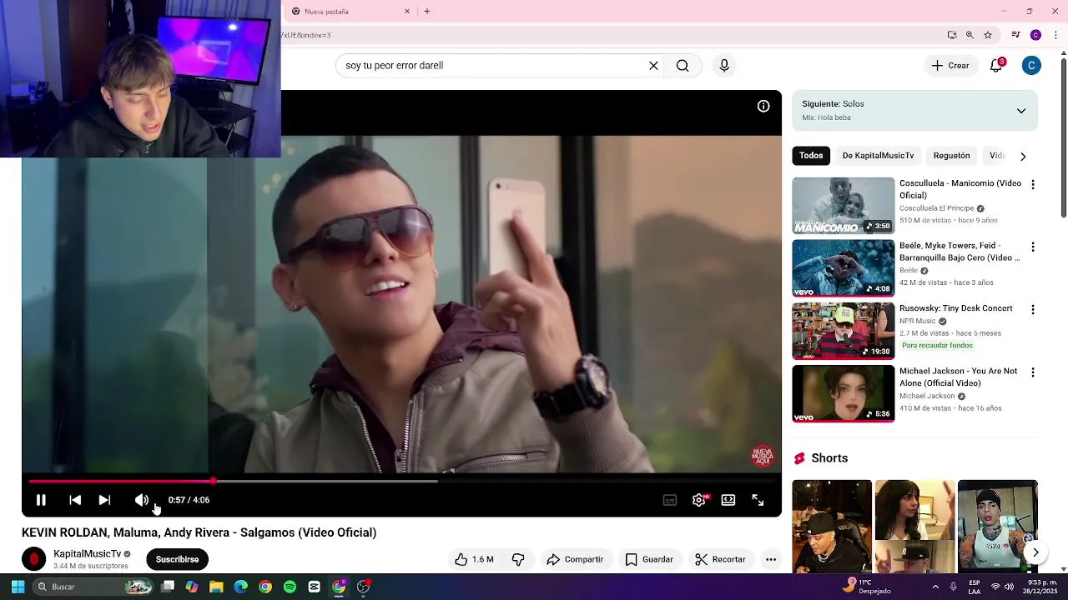Show more filter chips with right arrow
This screenshot has height=600, width=1068.
1023,156
